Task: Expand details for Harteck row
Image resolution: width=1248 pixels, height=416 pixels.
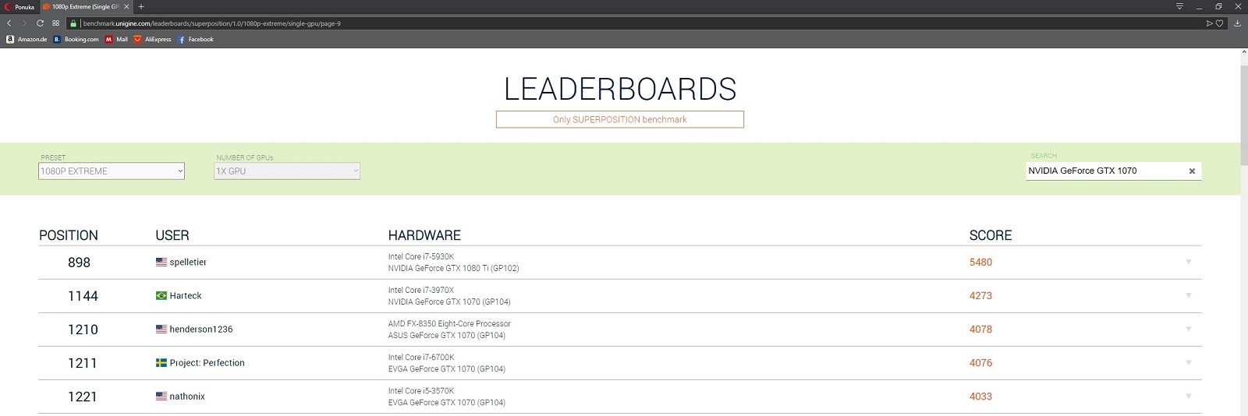Action: pyautogui.click(x=1189, y=295)
